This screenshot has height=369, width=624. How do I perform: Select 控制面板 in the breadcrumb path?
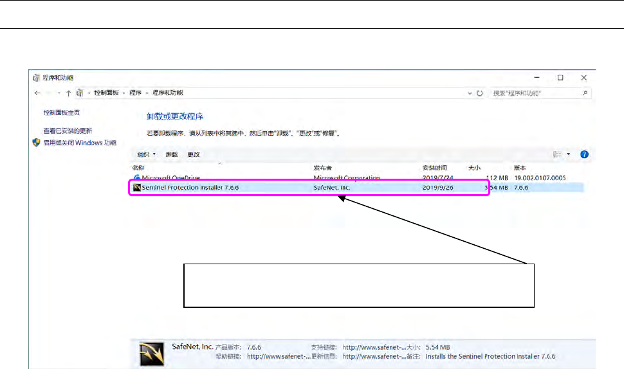tap(106, 93)
